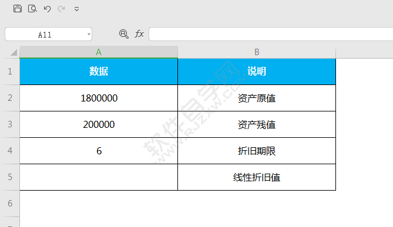Click the Undo arrow icon
Image resolution: width=393 pixels, height=227 pixels.
(x=47, y=9)
